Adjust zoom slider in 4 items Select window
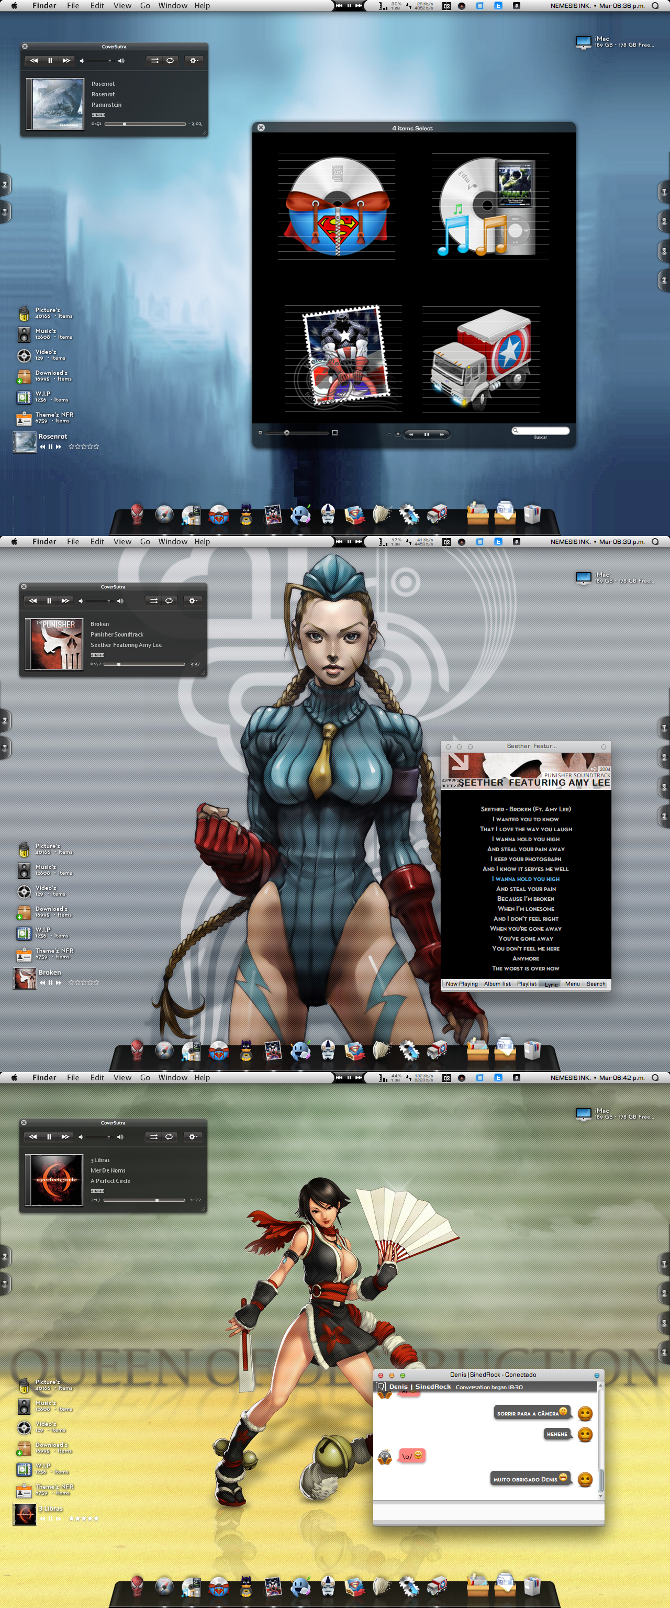This screenshot has width=670, height=1608. tap(297, 432)
